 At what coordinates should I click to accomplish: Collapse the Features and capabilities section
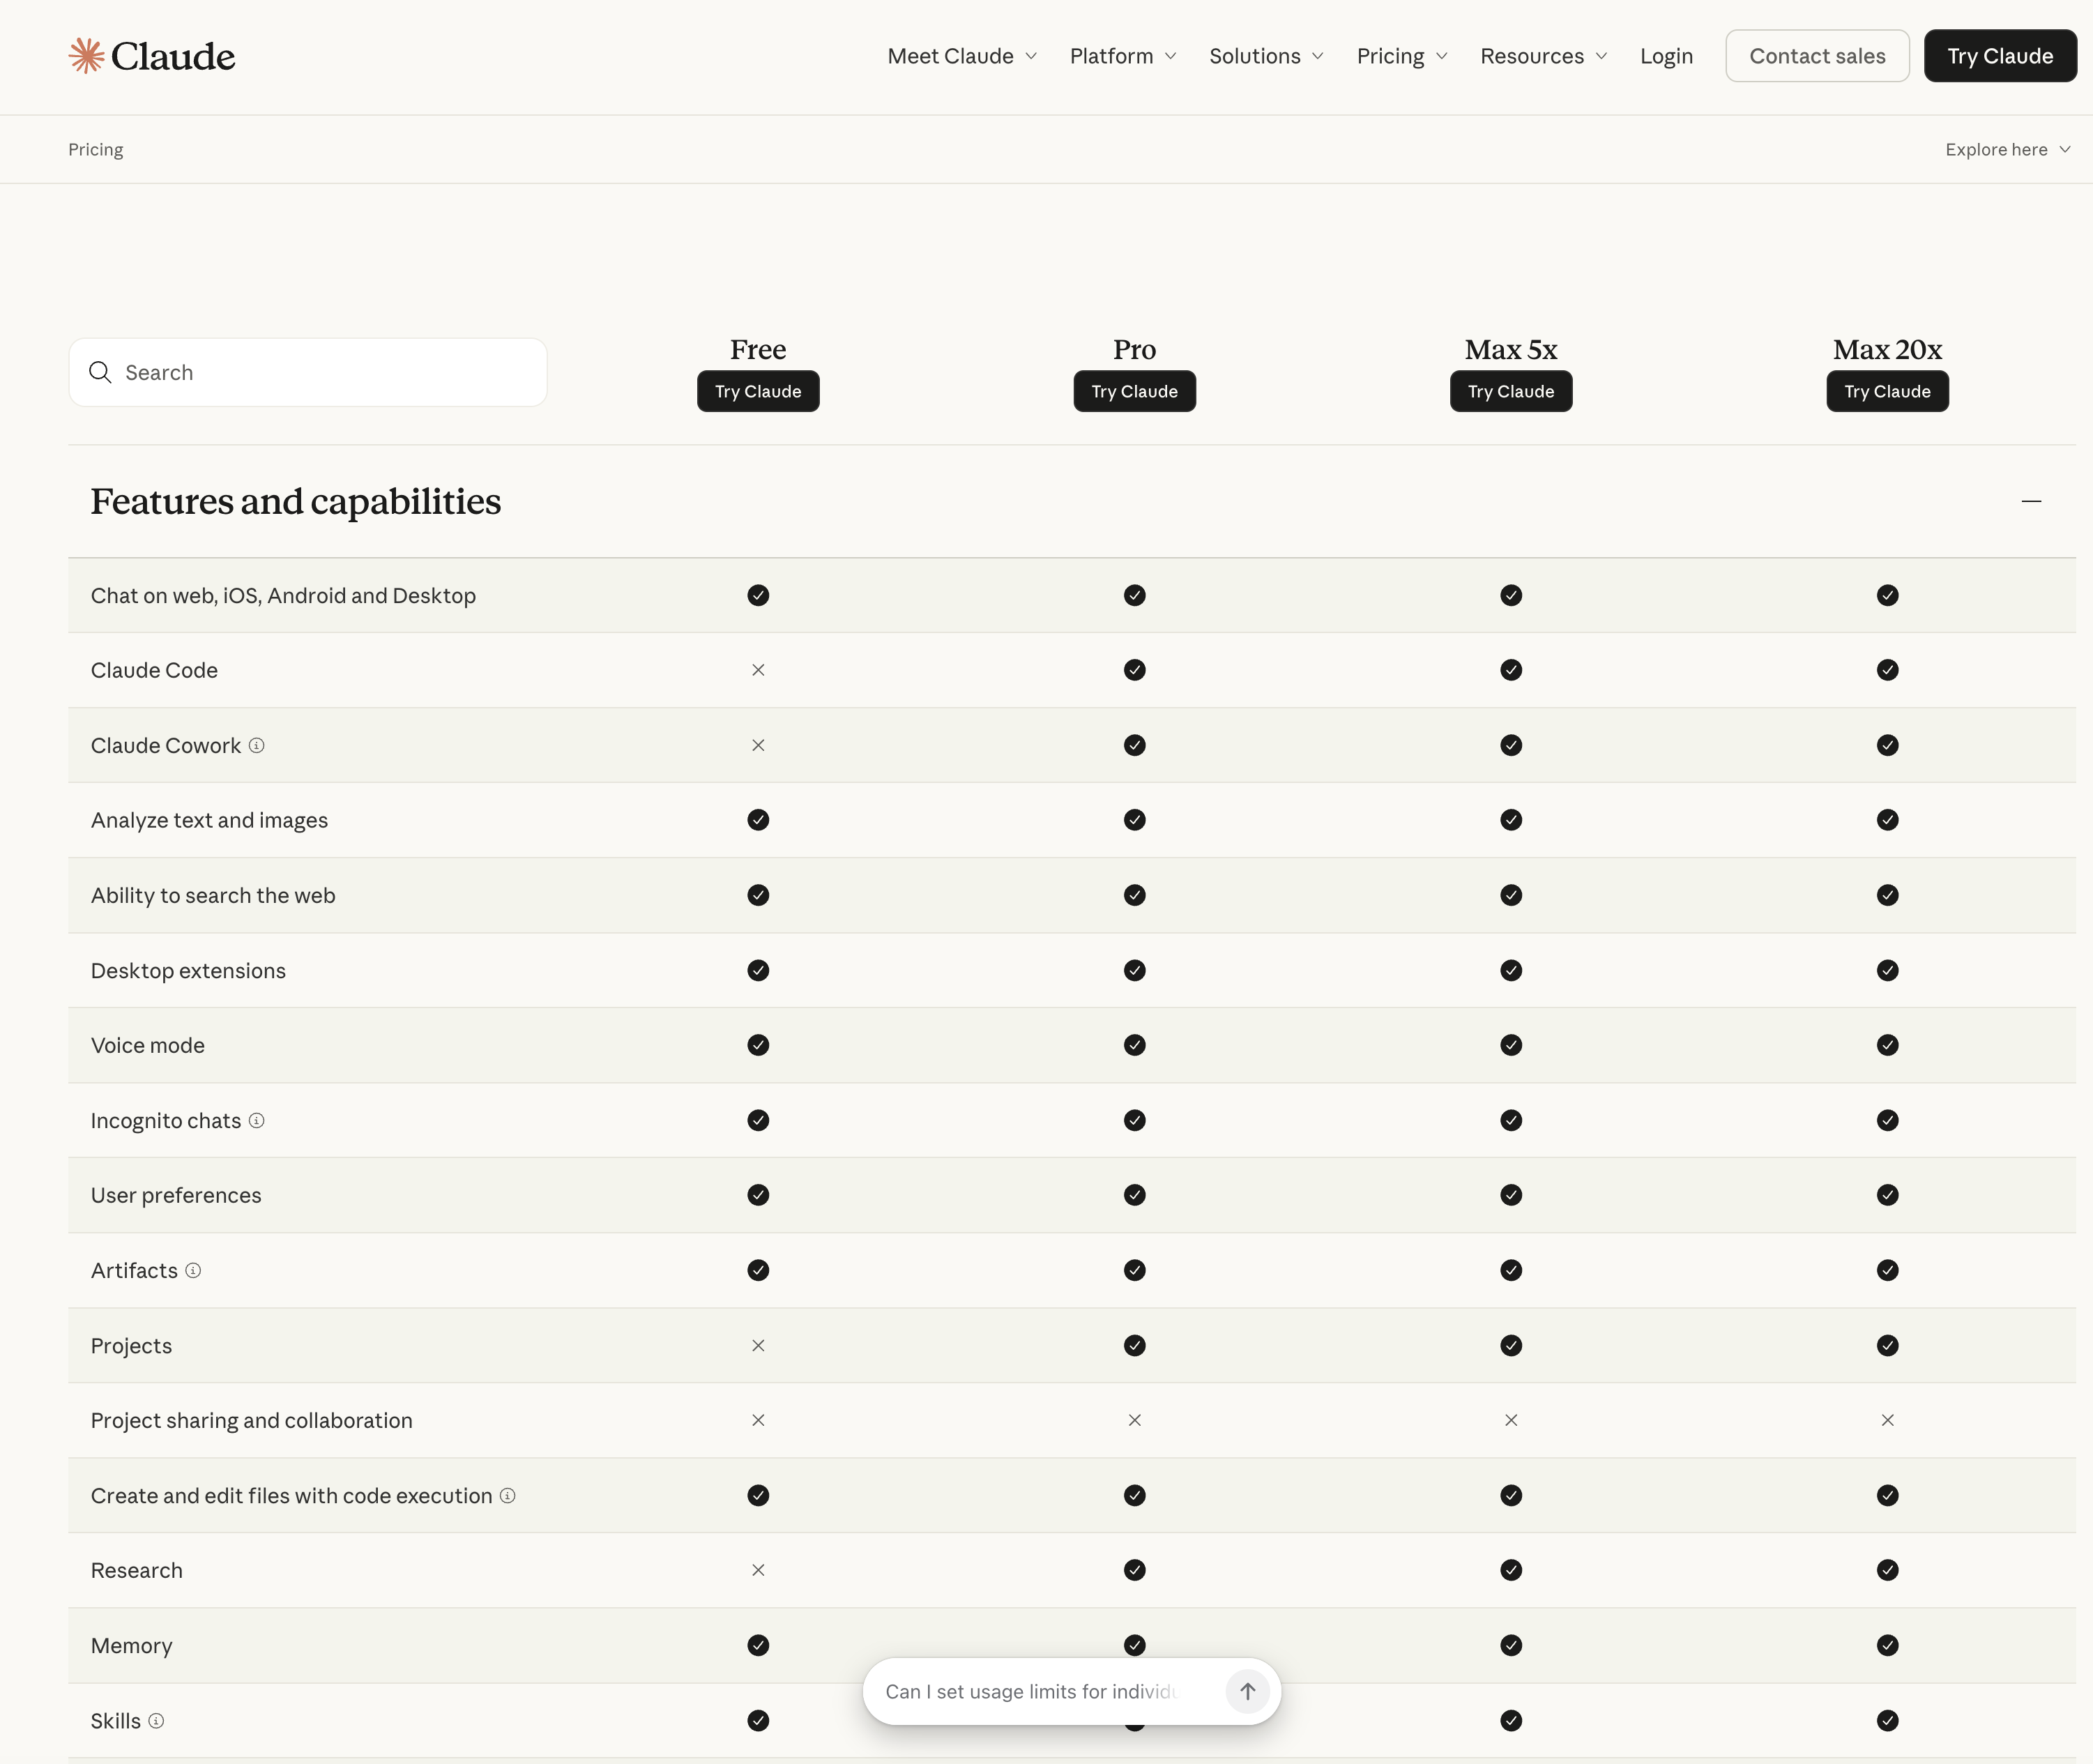coord(2030,501)
